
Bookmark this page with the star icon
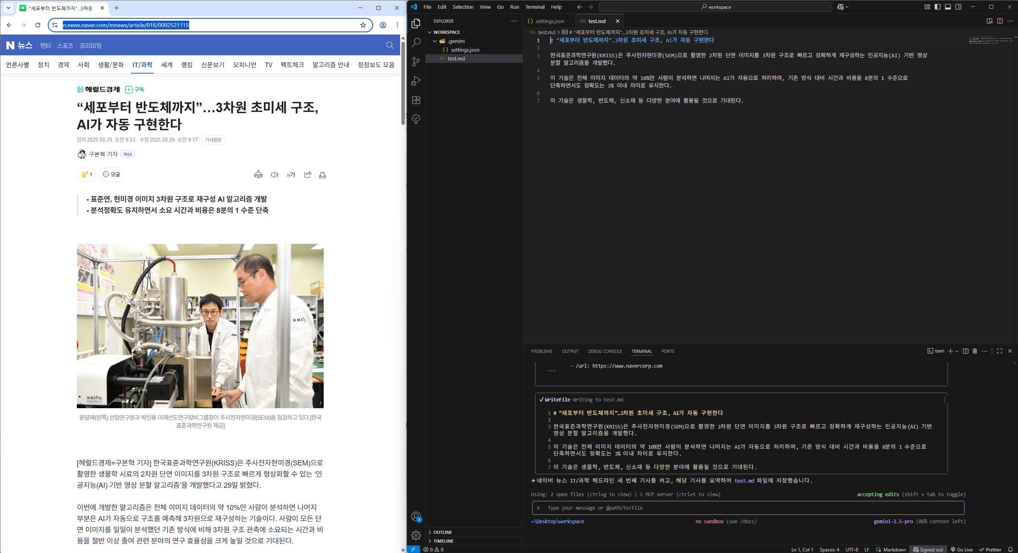pos(363,25)
